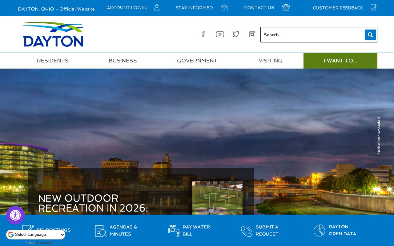Expand the Select Language dropdown
This screenshot has width=394, height=246.
36,235
